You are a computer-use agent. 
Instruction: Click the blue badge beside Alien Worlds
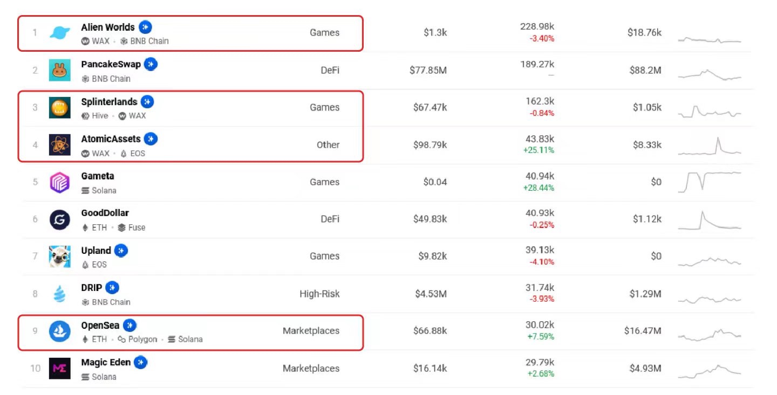pos(145,26)
